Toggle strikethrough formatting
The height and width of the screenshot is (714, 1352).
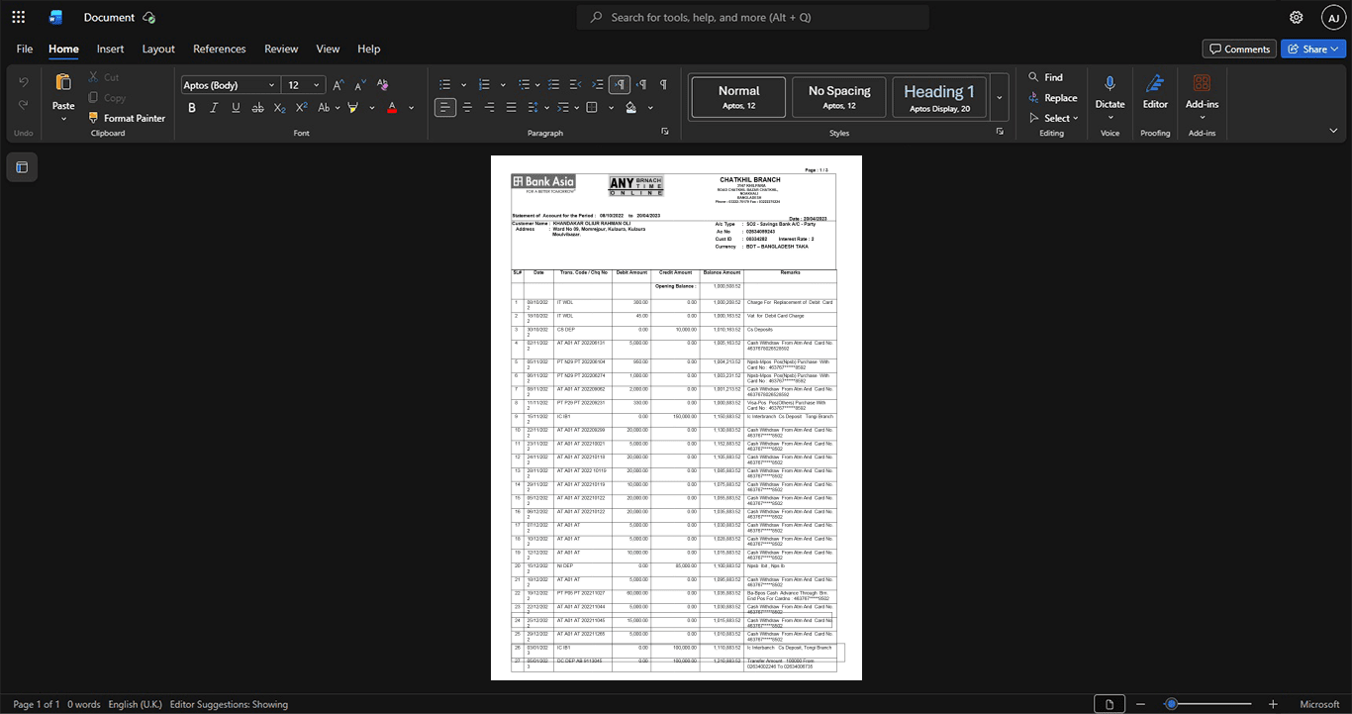(x=257, y=107)
